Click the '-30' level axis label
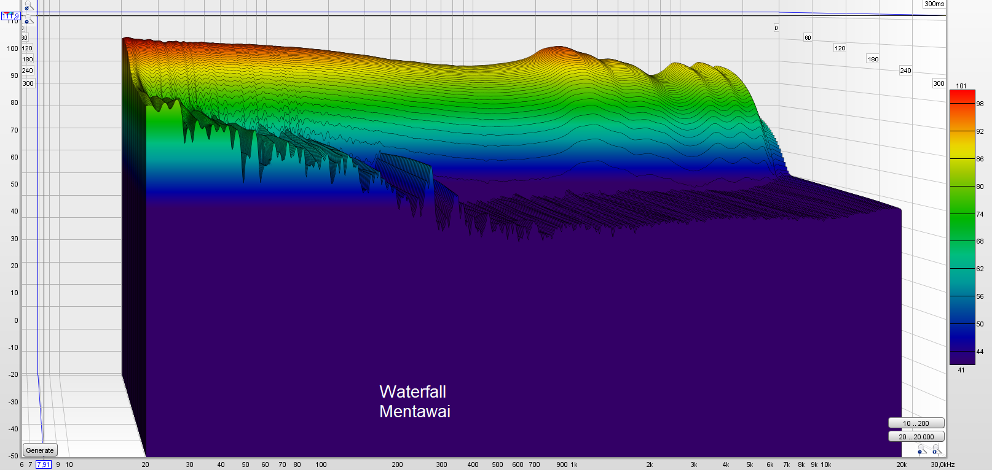Screen dimensions: 992x470 [13, 402]
